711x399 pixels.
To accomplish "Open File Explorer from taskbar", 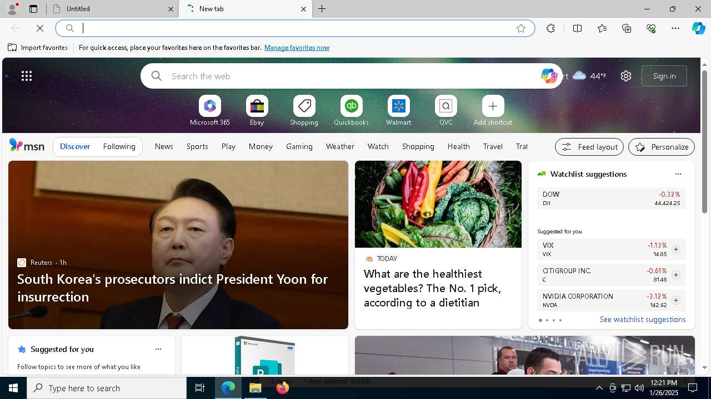I will 256,388.
